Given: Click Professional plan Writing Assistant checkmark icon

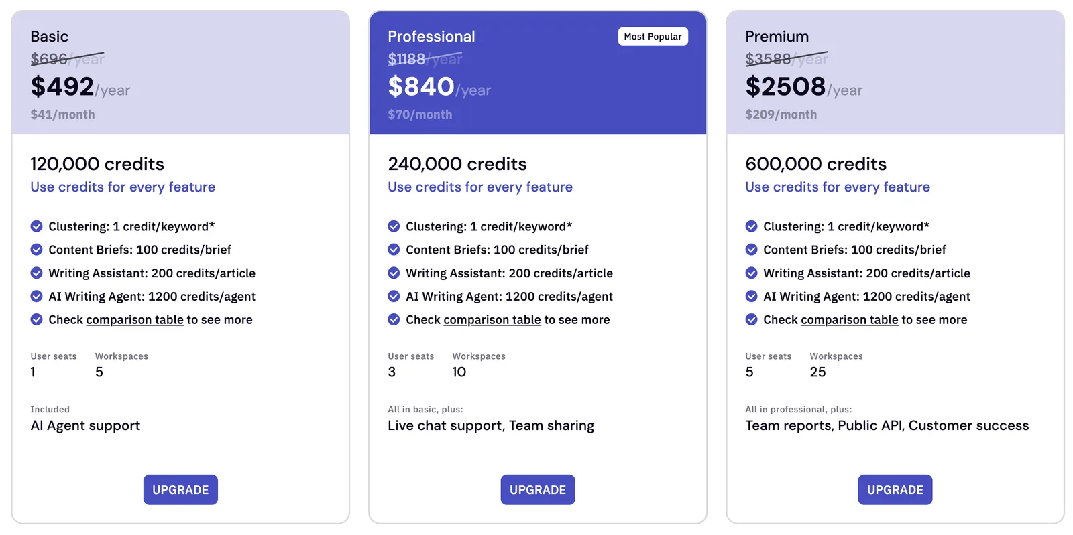Looking at the screenshot, I should (x=394, y=273).
